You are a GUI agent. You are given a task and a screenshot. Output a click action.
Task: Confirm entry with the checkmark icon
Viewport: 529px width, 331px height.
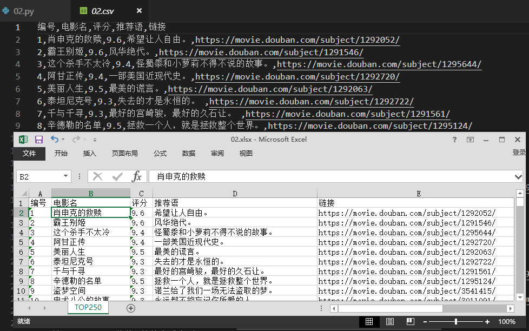(x=117, y=176)
